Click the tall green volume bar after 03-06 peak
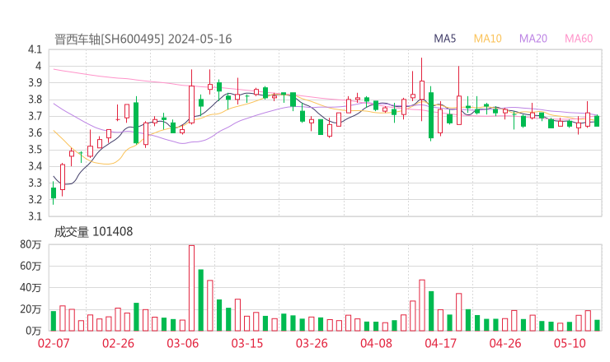 (x=201, y=300)
